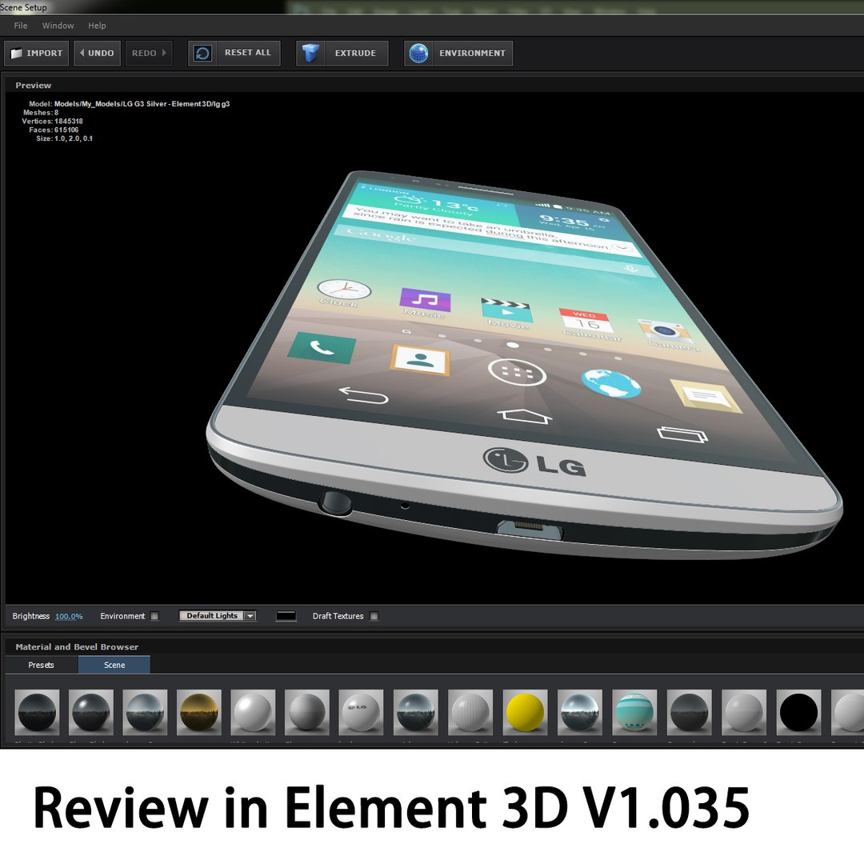864x864 pixels.
Task: Click the "Faces: 615106" info line
Action: [x=54, y=130]
